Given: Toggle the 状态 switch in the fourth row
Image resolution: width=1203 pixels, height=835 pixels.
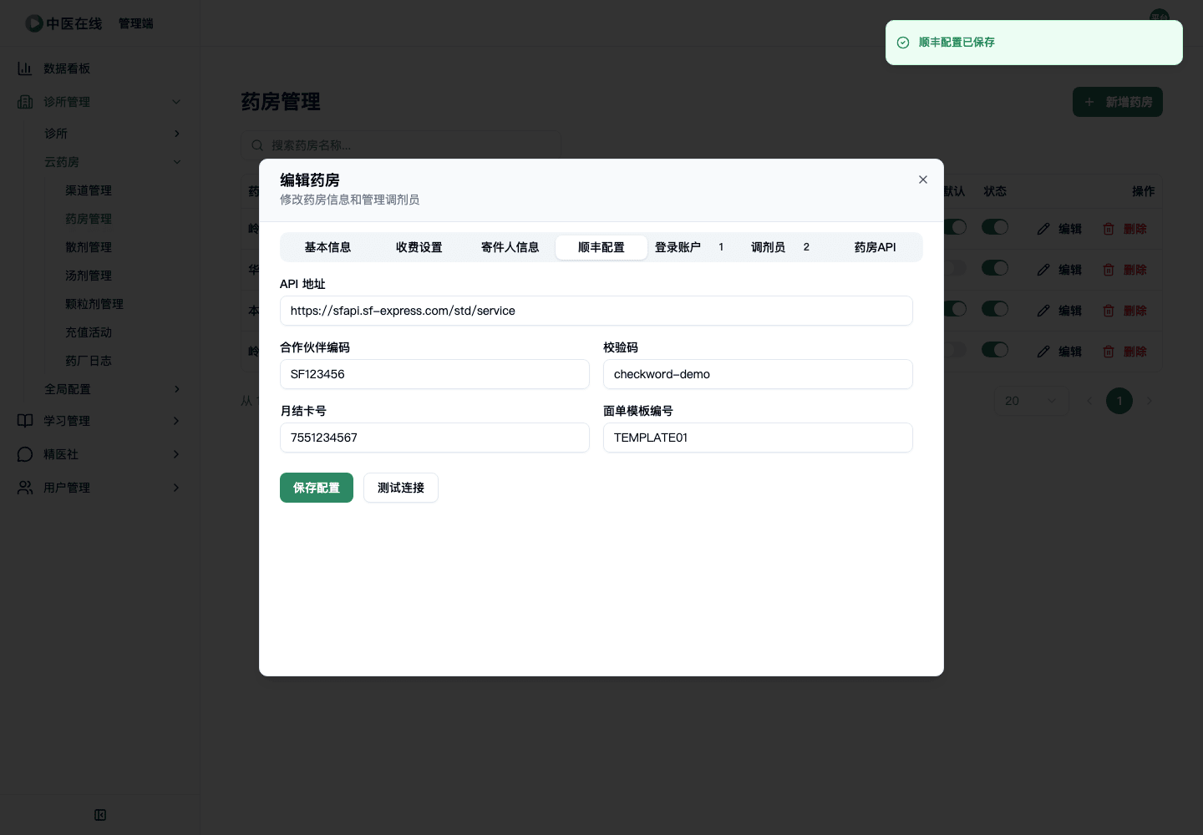Looking at the screenshot, I should point(995,350).
